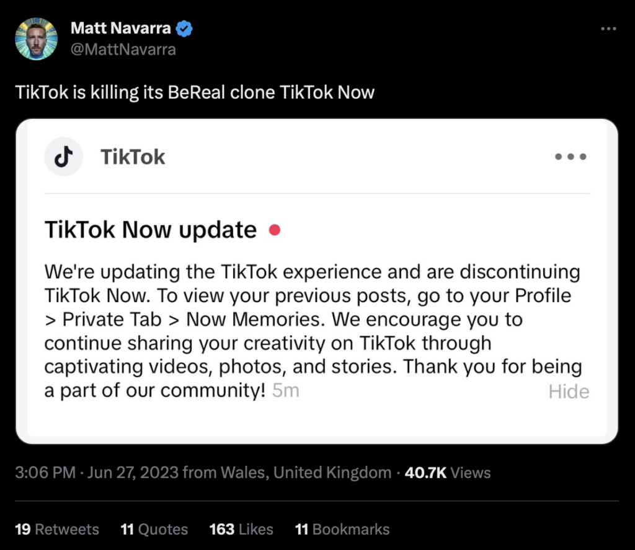Open the TikTok notification three-dot menu

point(571,157)
